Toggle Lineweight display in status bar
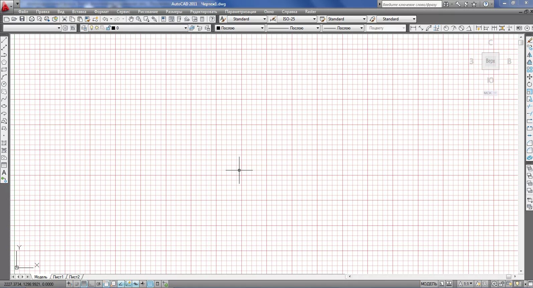This screenshot has width=533, height=288. point(143,284)
